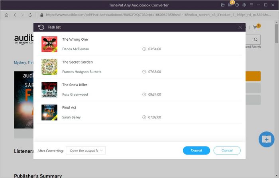Click the title The Secret Garden
The width and height of the screenshot is (279, 178).
pos(77,62)
